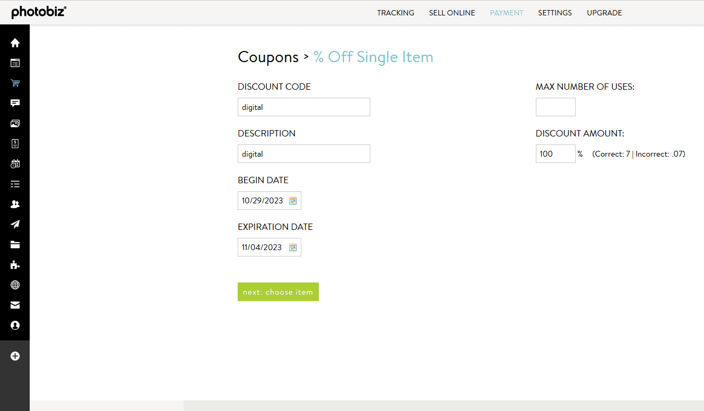Switch to the SELL ONLINE tab
Screen dimensions: 704x411
452,13
